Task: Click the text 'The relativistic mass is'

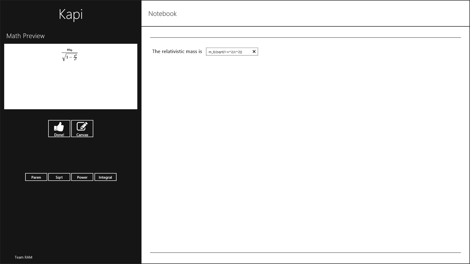Action: pyautogui.click(x=177, y=51)
